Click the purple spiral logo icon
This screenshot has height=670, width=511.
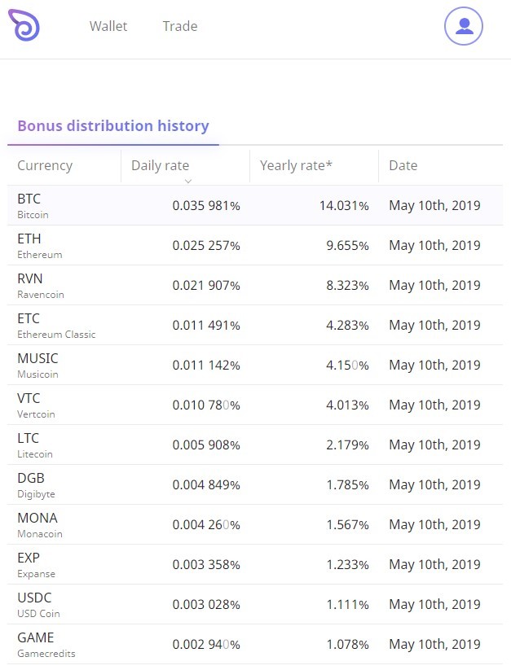24,26
